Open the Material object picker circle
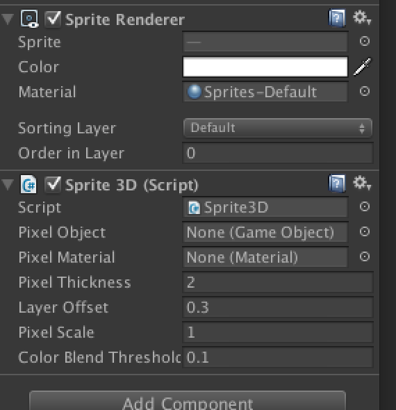The height and width of the screenshot is (410, 396). click(364, 91)
